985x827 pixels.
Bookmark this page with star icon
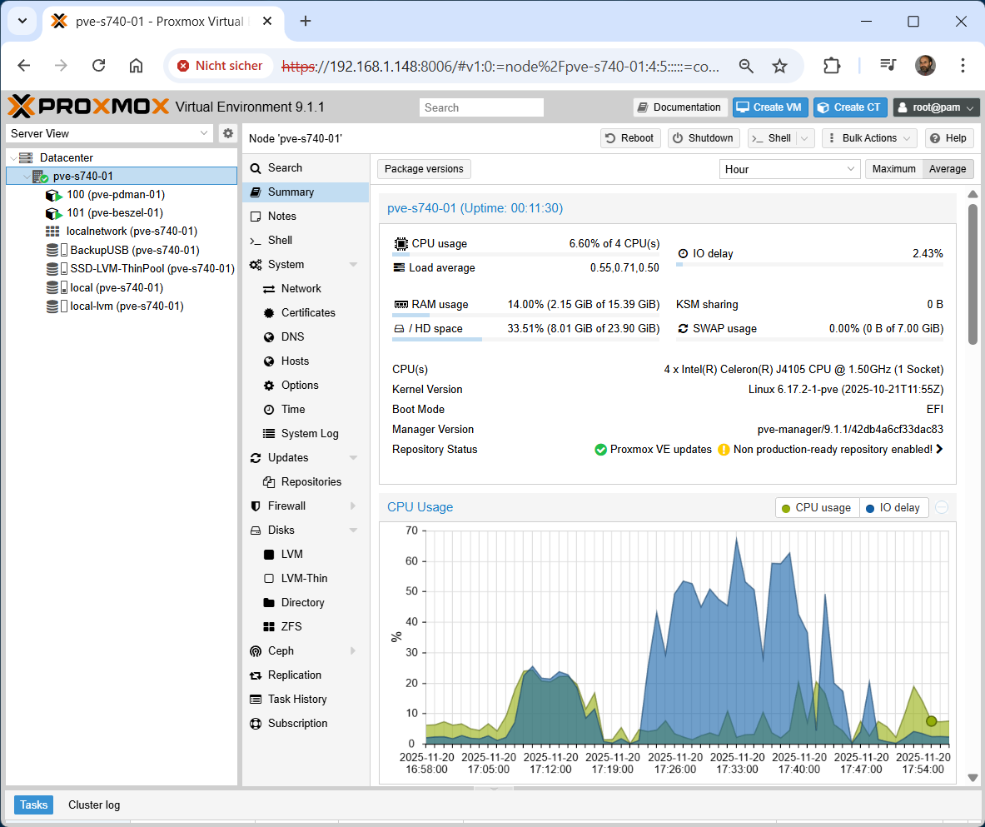779,66
